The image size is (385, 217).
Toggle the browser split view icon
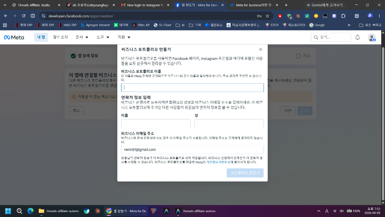click(x=33, y=16)
